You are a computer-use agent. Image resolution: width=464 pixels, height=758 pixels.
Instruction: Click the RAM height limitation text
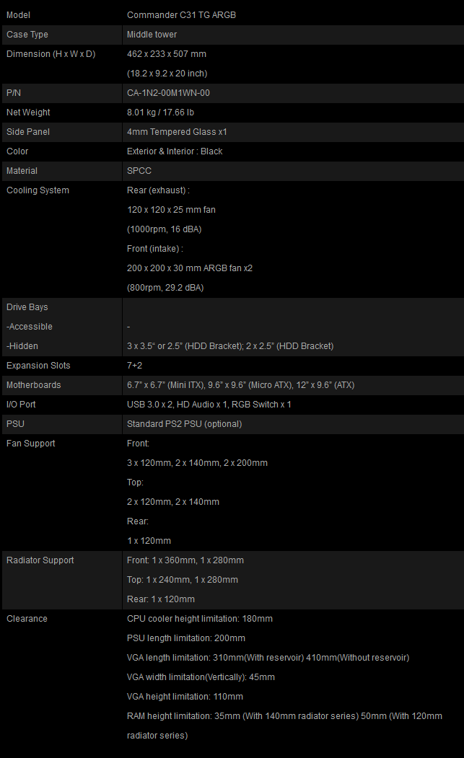pos(284,726)
